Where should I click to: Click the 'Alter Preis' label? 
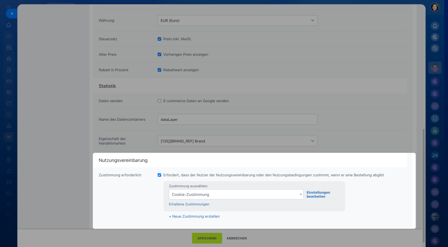[x=107, y=55]
